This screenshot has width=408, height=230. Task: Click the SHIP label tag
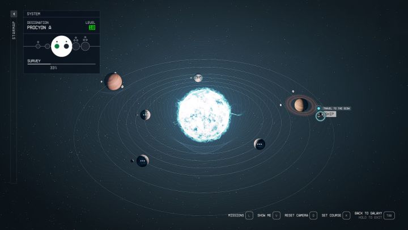(x=330, y=114)
